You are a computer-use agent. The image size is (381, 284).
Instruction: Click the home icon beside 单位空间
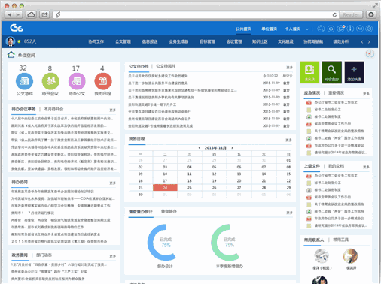click(x=11, y=54)
